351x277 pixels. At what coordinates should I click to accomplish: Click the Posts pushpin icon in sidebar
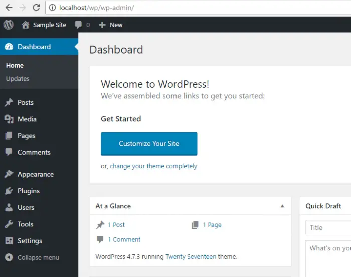pyautogui.click(x=9, y=102)
